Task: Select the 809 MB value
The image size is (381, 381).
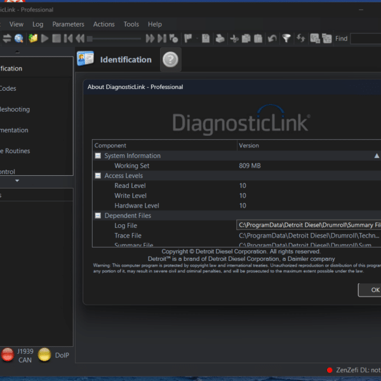Action: [x=250, y=166]
